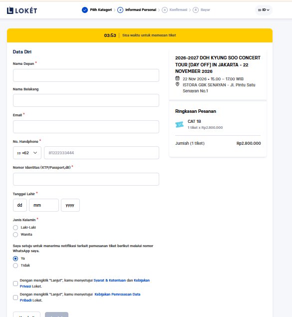Screen dimensions: 292x317
Task: Choose Tidak for WhatsApp notifications
Action: (x=15, y=266)
